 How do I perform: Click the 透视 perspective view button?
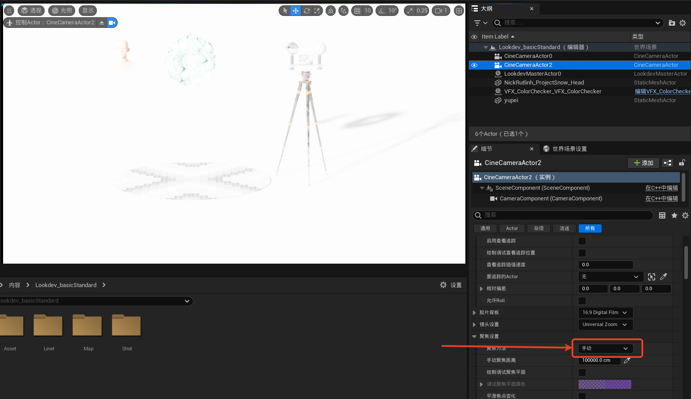pyautogui.click(x=31, y=11)
